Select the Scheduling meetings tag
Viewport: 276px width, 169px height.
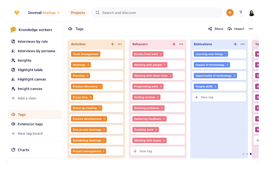coord(89,141)
